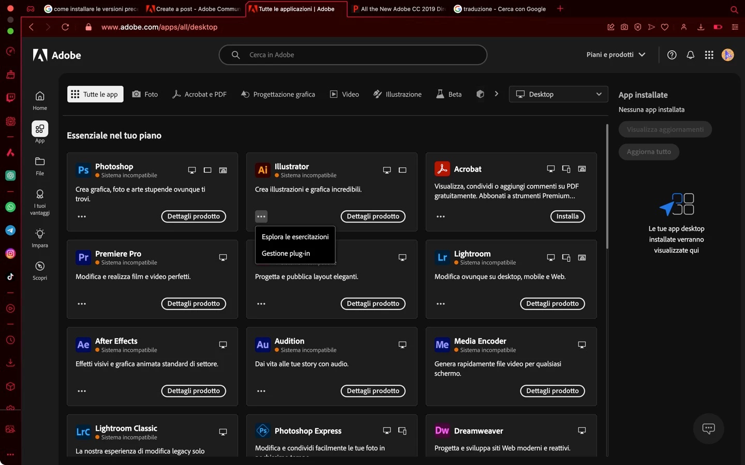
Task: Open I tuoi vantaggi in sidebar
Action: 40,202
